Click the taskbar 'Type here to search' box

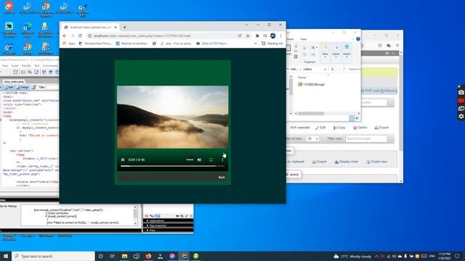pos(53,256)
